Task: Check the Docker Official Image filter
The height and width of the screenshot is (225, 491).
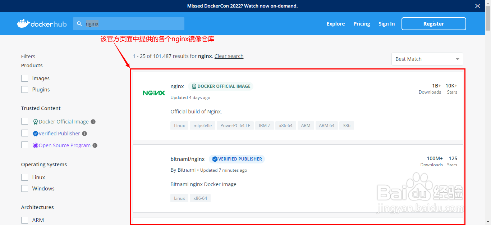Action: click(24, 122)
